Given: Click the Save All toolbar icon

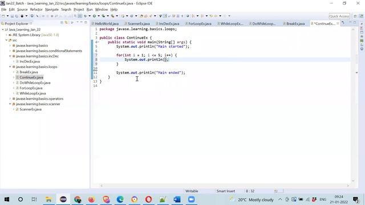Looking at the screenshot, I should click(17, 16).
